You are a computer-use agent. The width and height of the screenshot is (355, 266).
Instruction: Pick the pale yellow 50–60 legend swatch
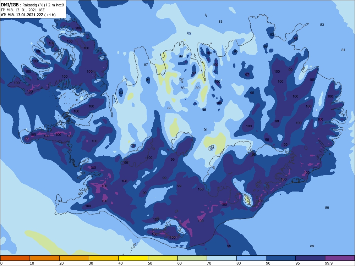[163, 258]
